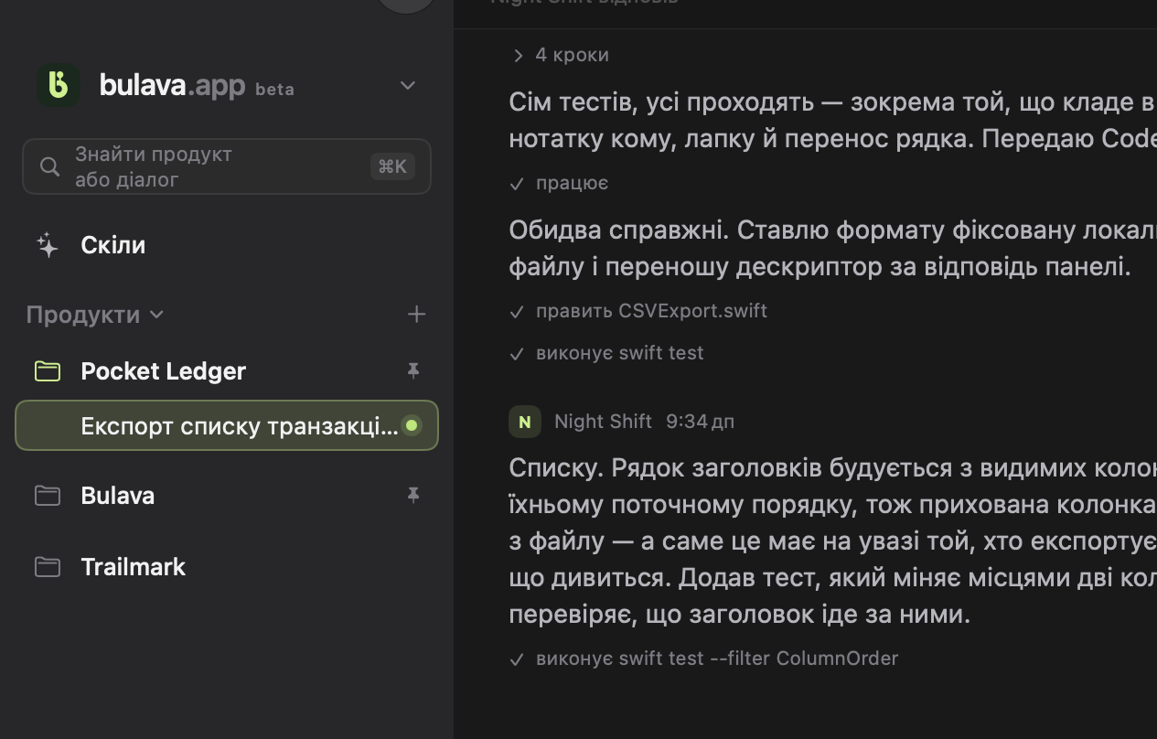Click checkmark beside 'виконує swift test'
1157x739 pixels.
517,354
